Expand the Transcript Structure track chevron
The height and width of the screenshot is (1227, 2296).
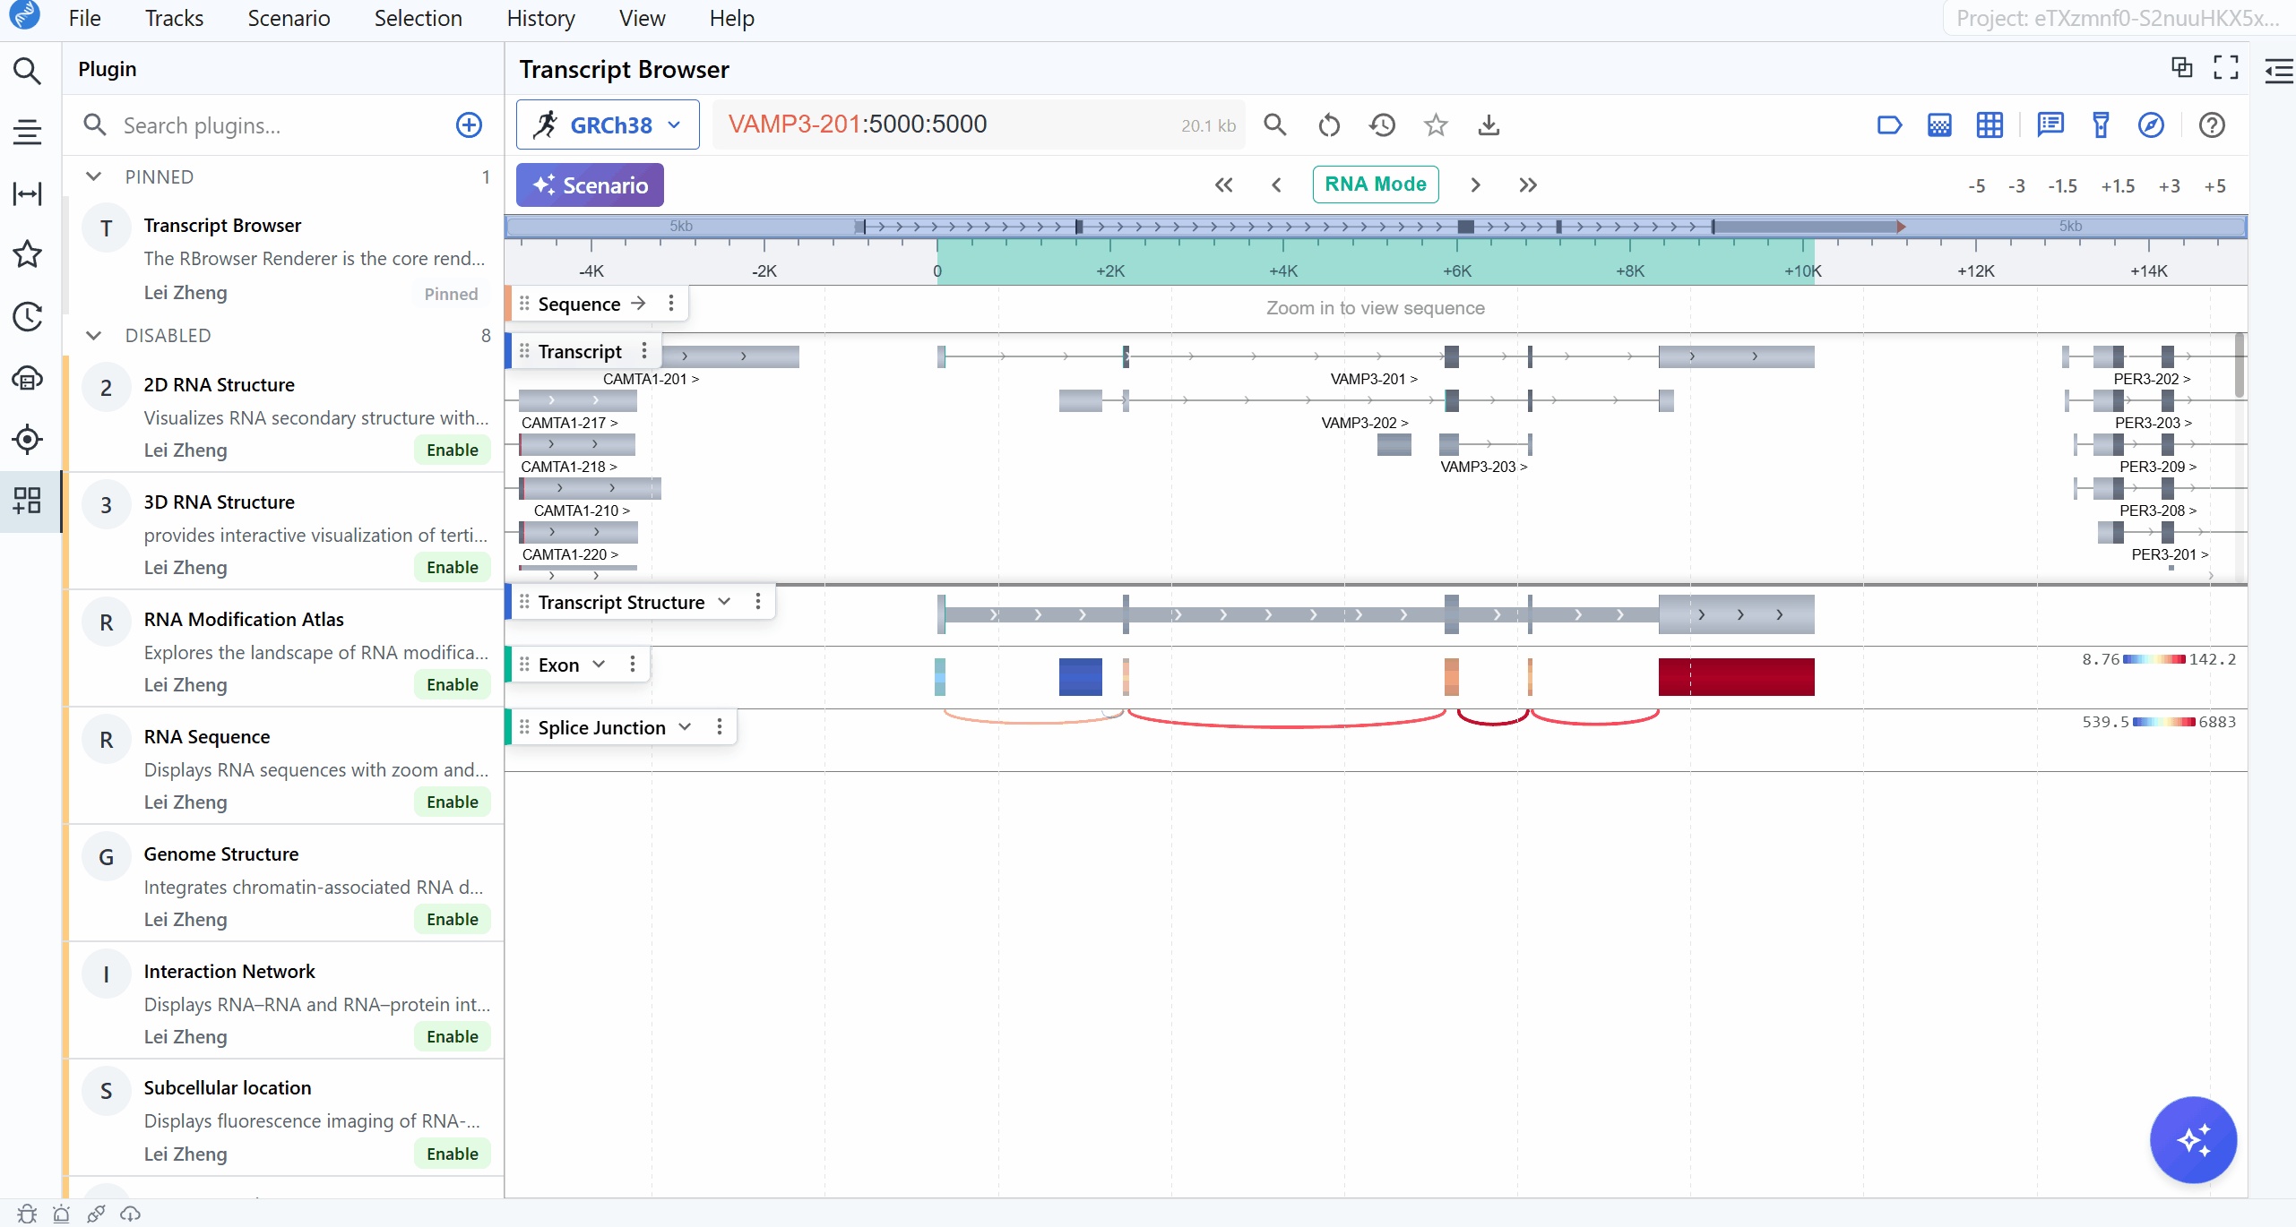[724, 602]
